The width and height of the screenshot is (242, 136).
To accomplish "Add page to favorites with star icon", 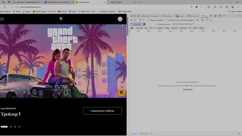I will (202, 7).
